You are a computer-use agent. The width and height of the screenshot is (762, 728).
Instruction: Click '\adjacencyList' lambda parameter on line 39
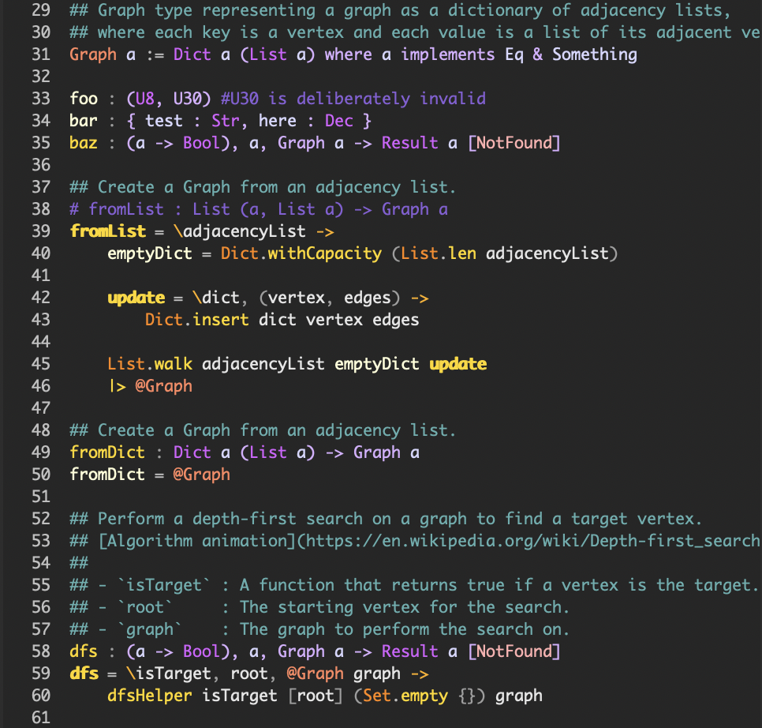(x=240, y=231)
